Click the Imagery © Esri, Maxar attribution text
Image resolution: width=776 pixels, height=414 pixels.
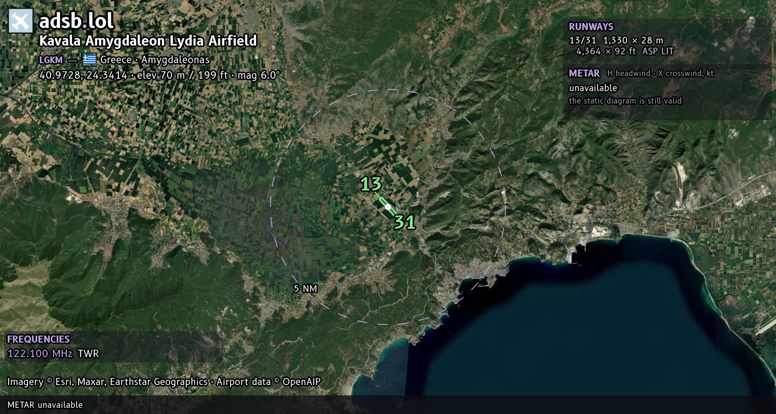[x=107, y=382]
